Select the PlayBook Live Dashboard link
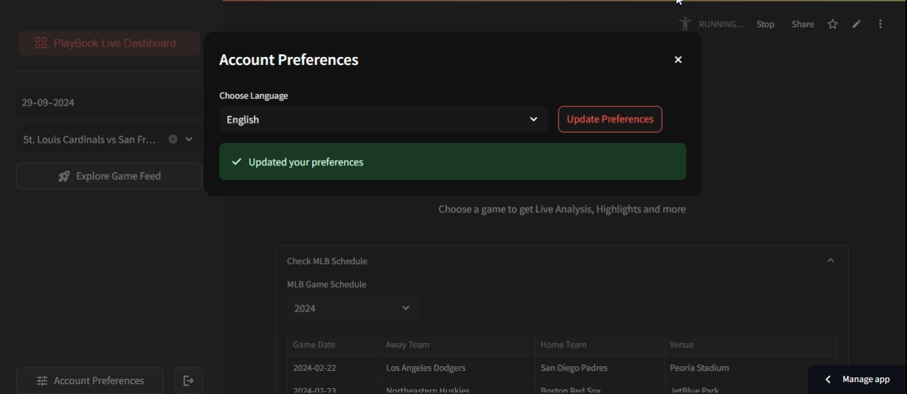Image resolution: width=907 pixels, height=394 pixels. [109, 43]
